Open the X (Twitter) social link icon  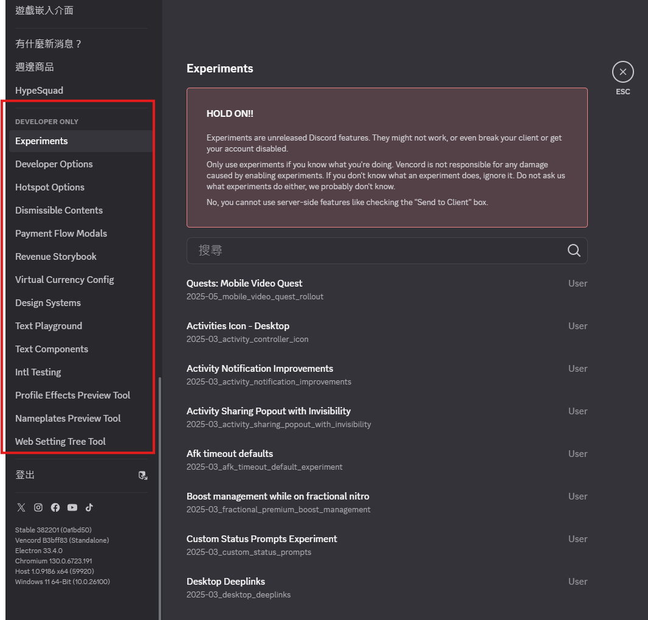(x=21, y=507)
